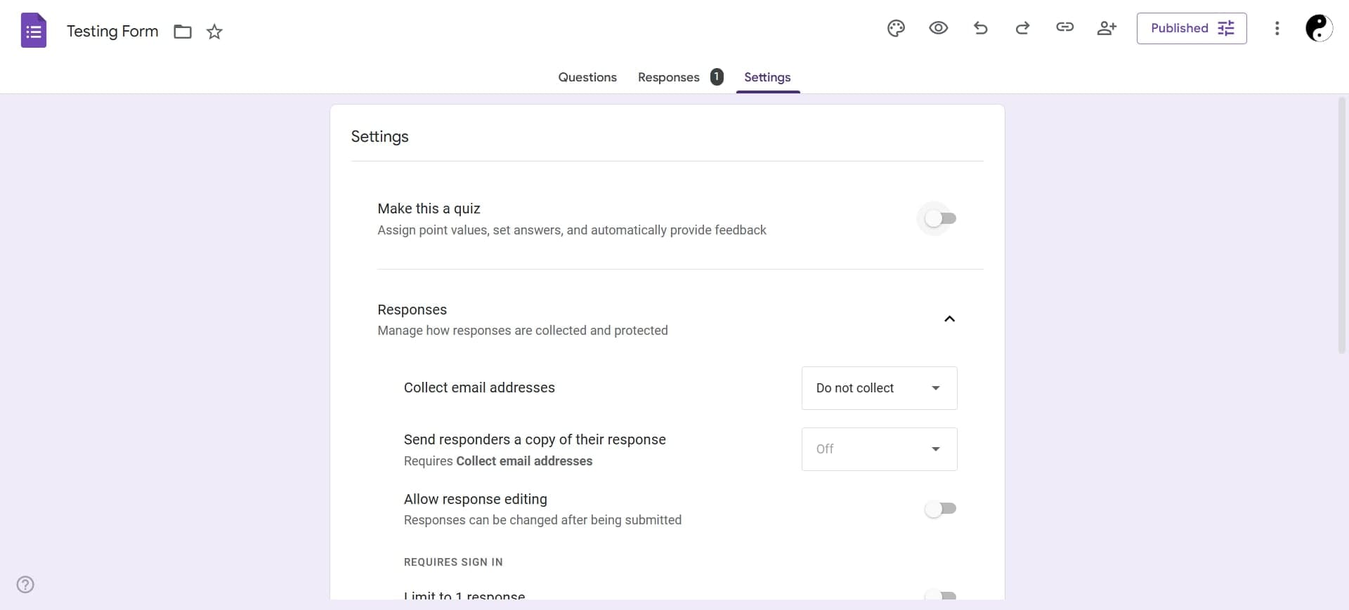
Task: Open the customize theme palette
Action: coord(896,28)
